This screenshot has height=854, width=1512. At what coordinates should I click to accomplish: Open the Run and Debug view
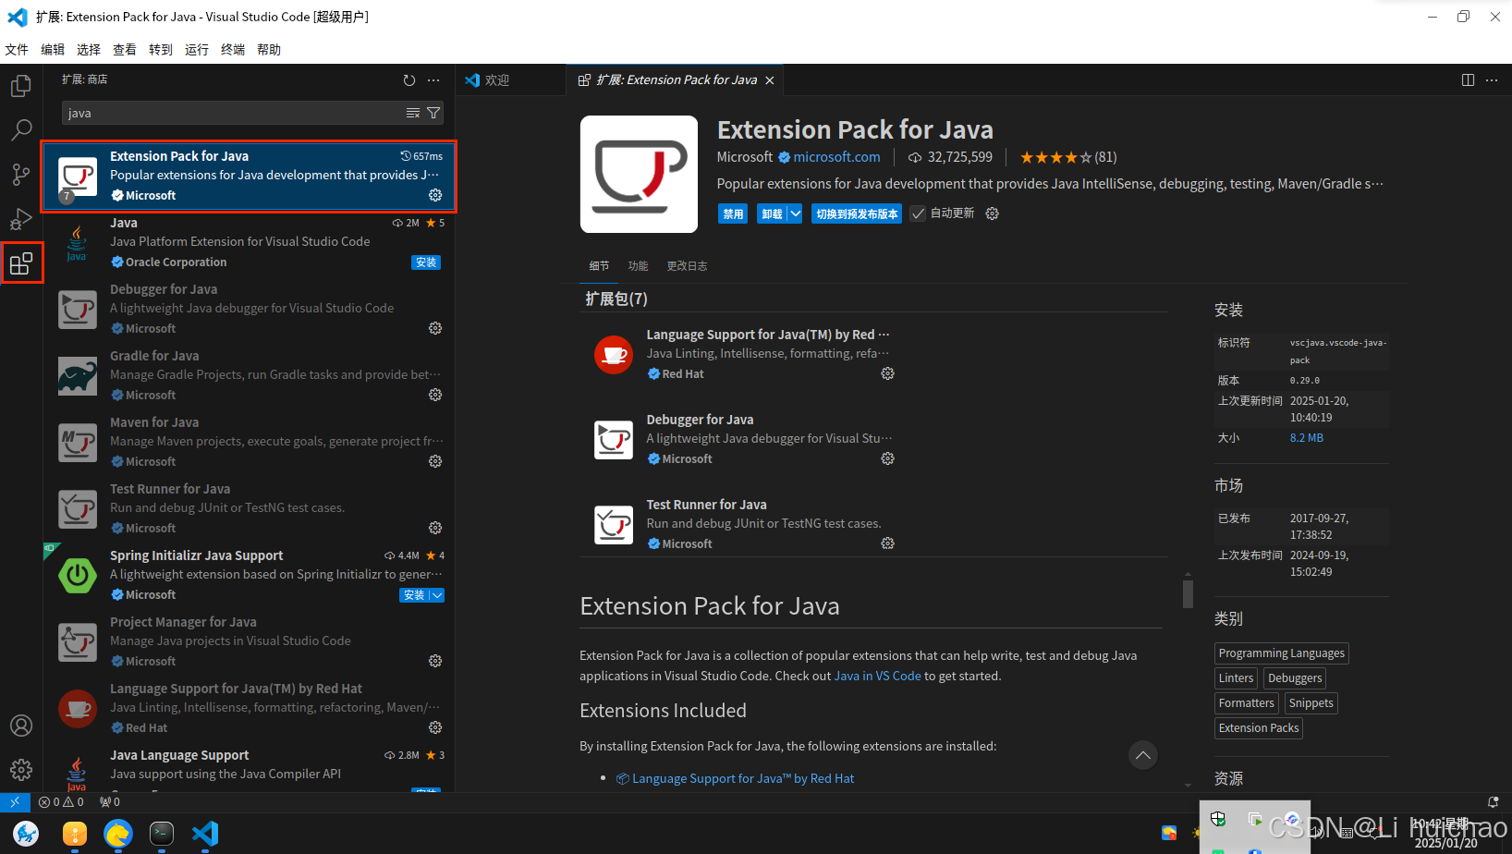20,219
